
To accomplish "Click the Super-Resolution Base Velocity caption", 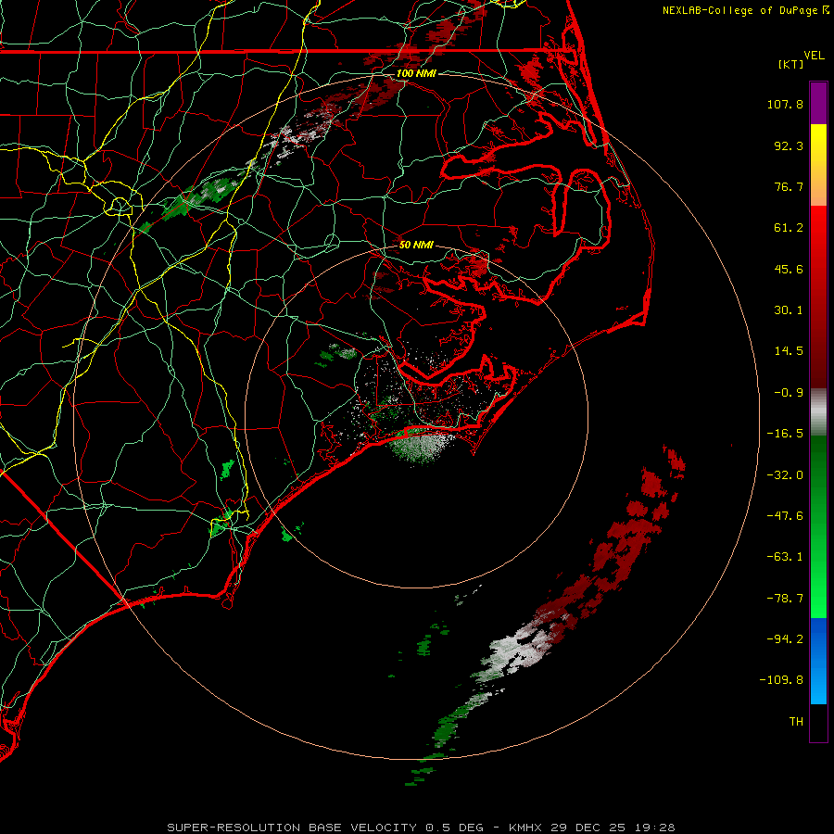I will click(421, 828).
